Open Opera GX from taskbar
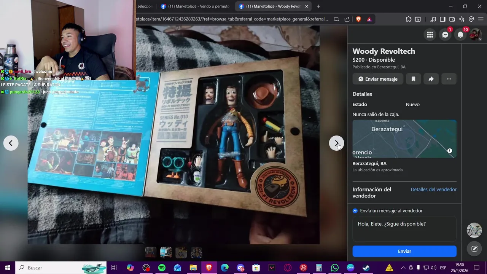Viewport: 487px width, 274px height. point(288,268)
